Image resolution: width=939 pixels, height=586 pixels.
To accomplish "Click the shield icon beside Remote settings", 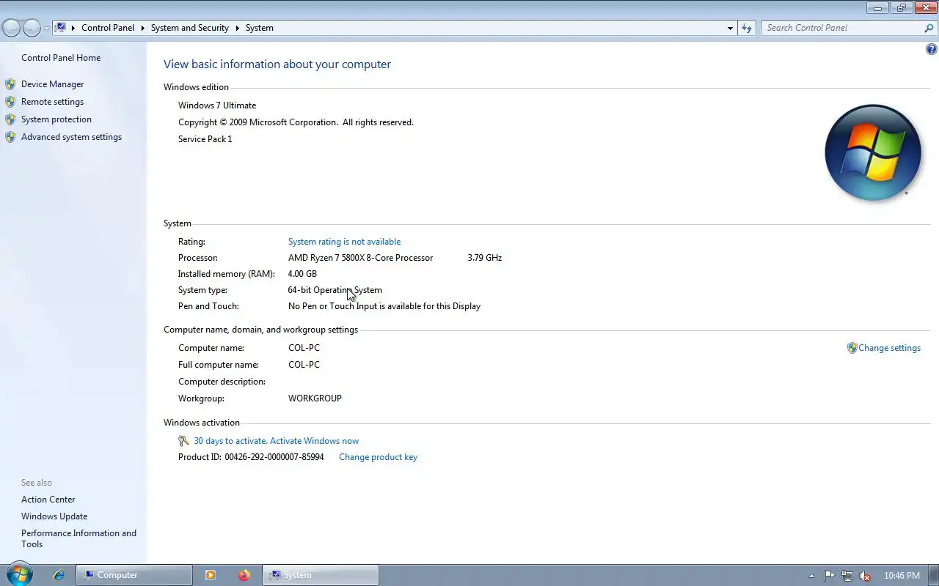I will [10, 102].
